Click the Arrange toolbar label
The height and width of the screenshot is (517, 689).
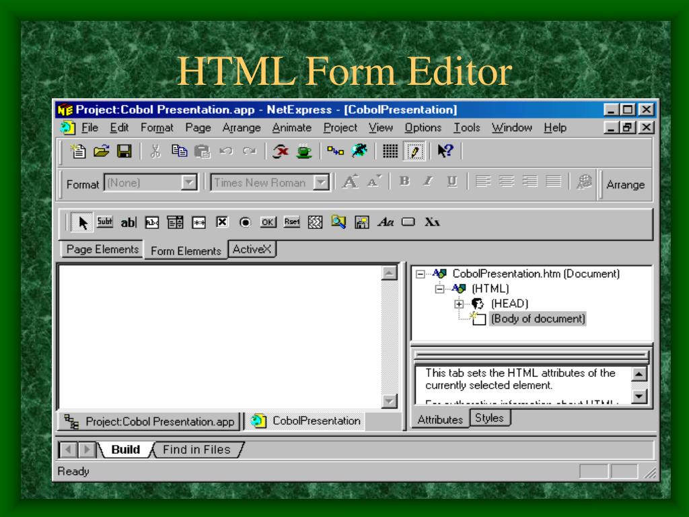coord(625,184)
